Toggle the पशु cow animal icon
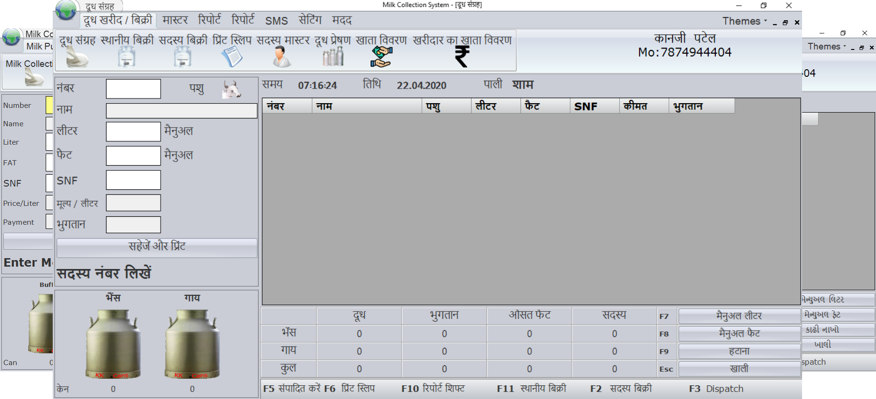Viewport: 876px width, 399px height. click(x=231, y=89)
